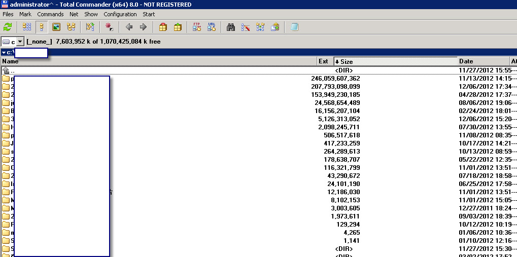Viewport: 517px width, 257px height.
Task: Click the size value 178,638,707
Action: pos(342,160)
